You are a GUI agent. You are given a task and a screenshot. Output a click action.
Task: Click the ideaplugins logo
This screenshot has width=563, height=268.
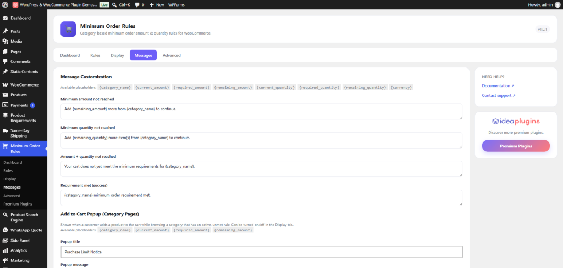516,121
